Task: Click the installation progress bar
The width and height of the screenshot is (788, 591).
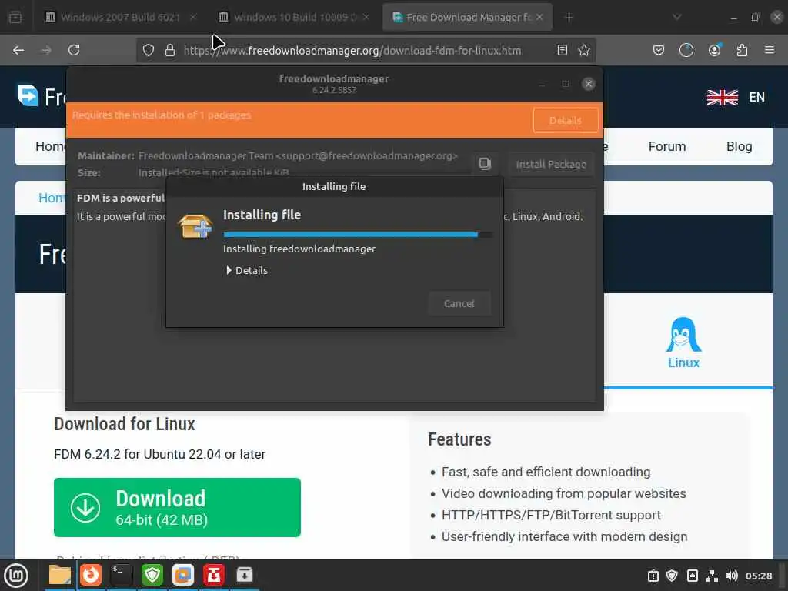Action: point(357,235)
